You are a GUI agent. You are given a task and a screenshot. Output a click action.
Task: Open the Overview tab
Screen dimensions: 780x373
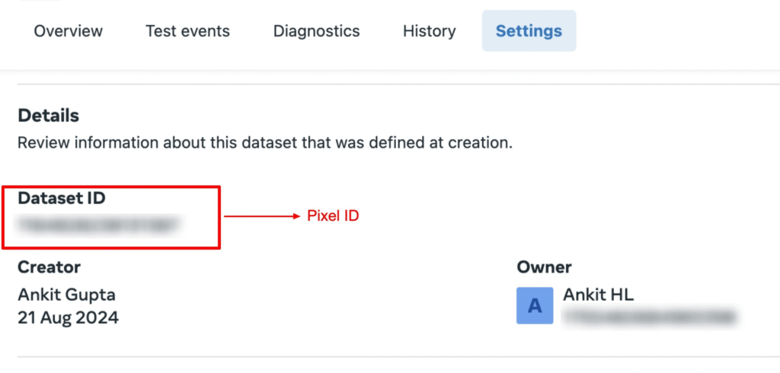click(x=69, y=31)
